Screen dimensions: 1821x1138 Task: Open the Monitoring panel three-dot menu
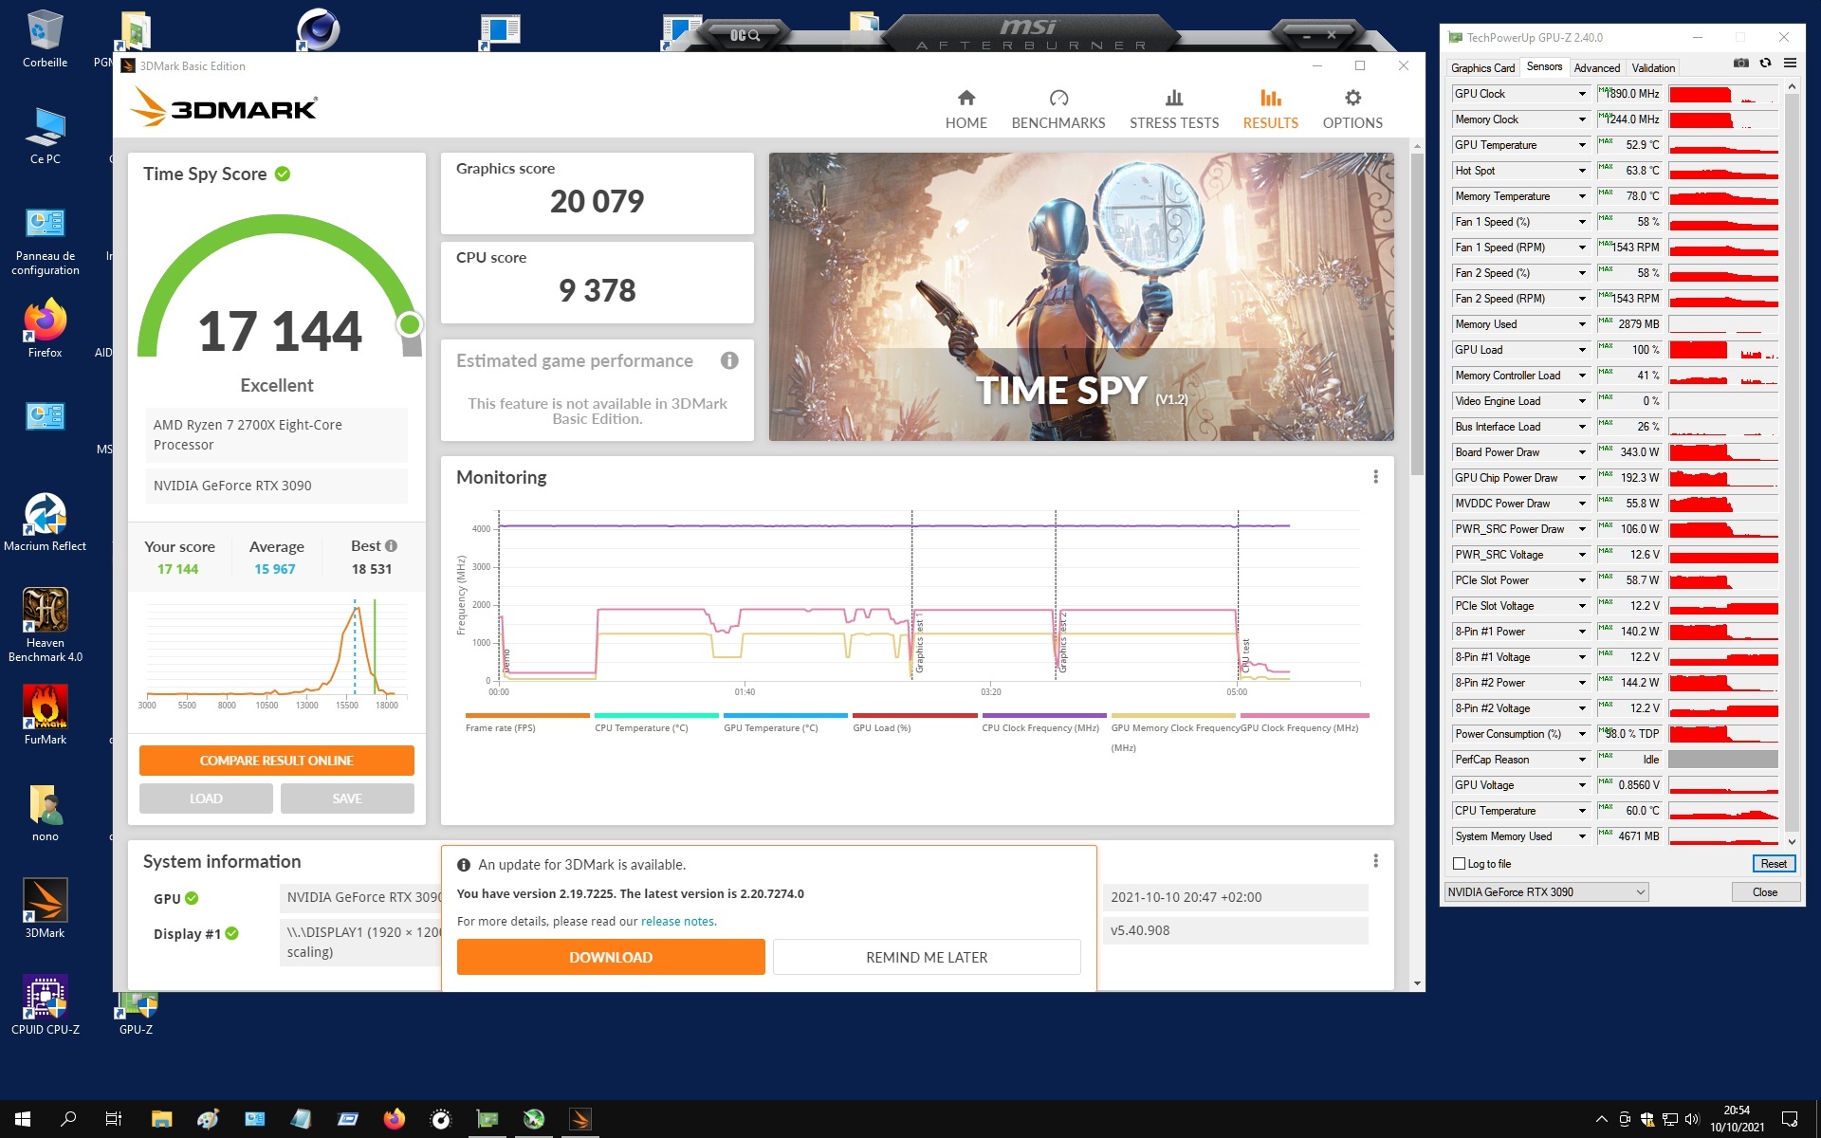coord(1375,477)
